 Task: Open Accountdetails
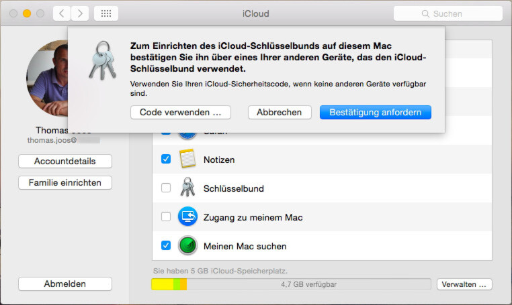(65, 162)
